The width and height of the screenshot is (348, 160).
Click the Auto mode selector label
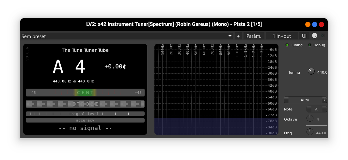305,100
